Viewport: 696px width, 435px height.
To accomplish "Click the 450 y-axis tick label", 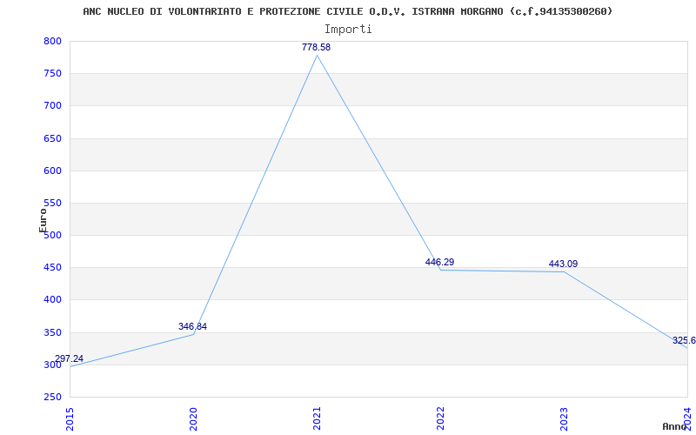I will click(52, 268).
